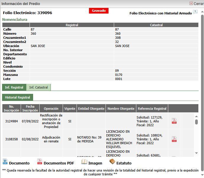The height and width of the screenshot is (178, 204).
Task: Click catastral Sección value 09
Action: coord(117,71)
